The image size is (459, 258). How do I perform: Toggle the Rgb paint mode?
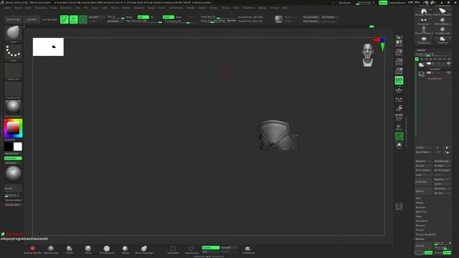(x=143, y=17)
